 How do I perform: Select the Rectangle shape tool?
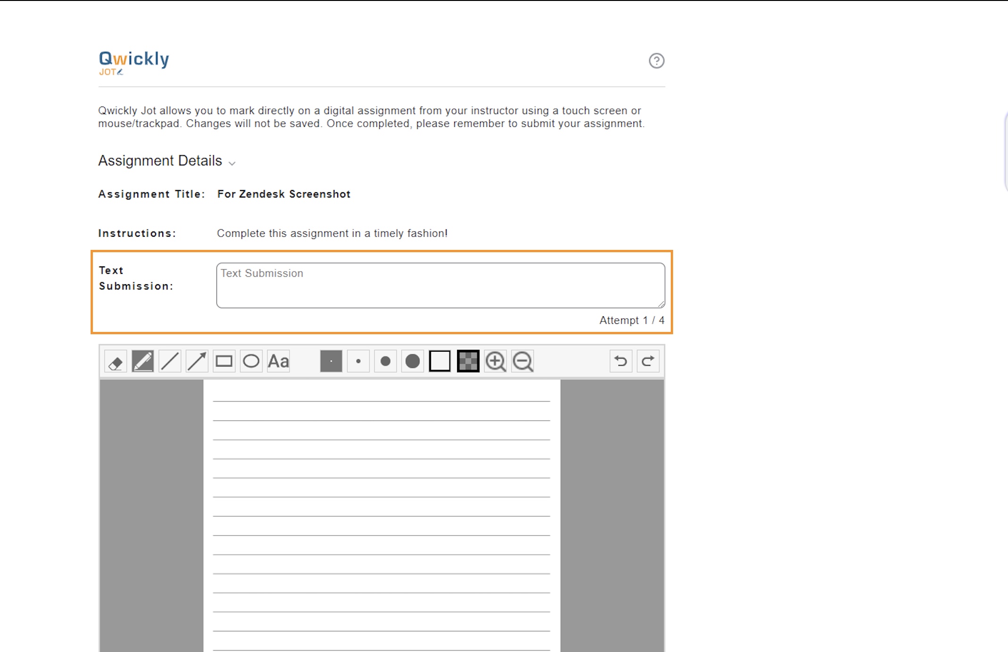point(224,362)
